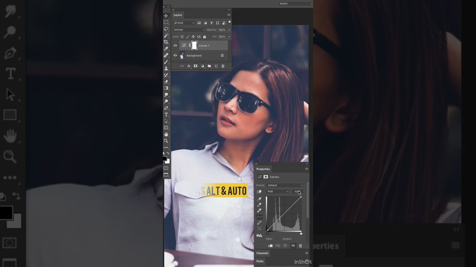Create a new group folder
476x267 pixels.
pos(209,66)
